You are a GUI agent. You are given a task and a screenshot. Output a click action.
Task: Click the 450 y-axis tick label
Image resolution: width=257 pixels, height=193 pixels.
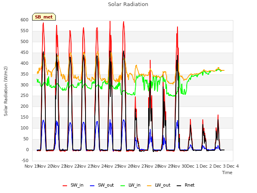point(24,52)
